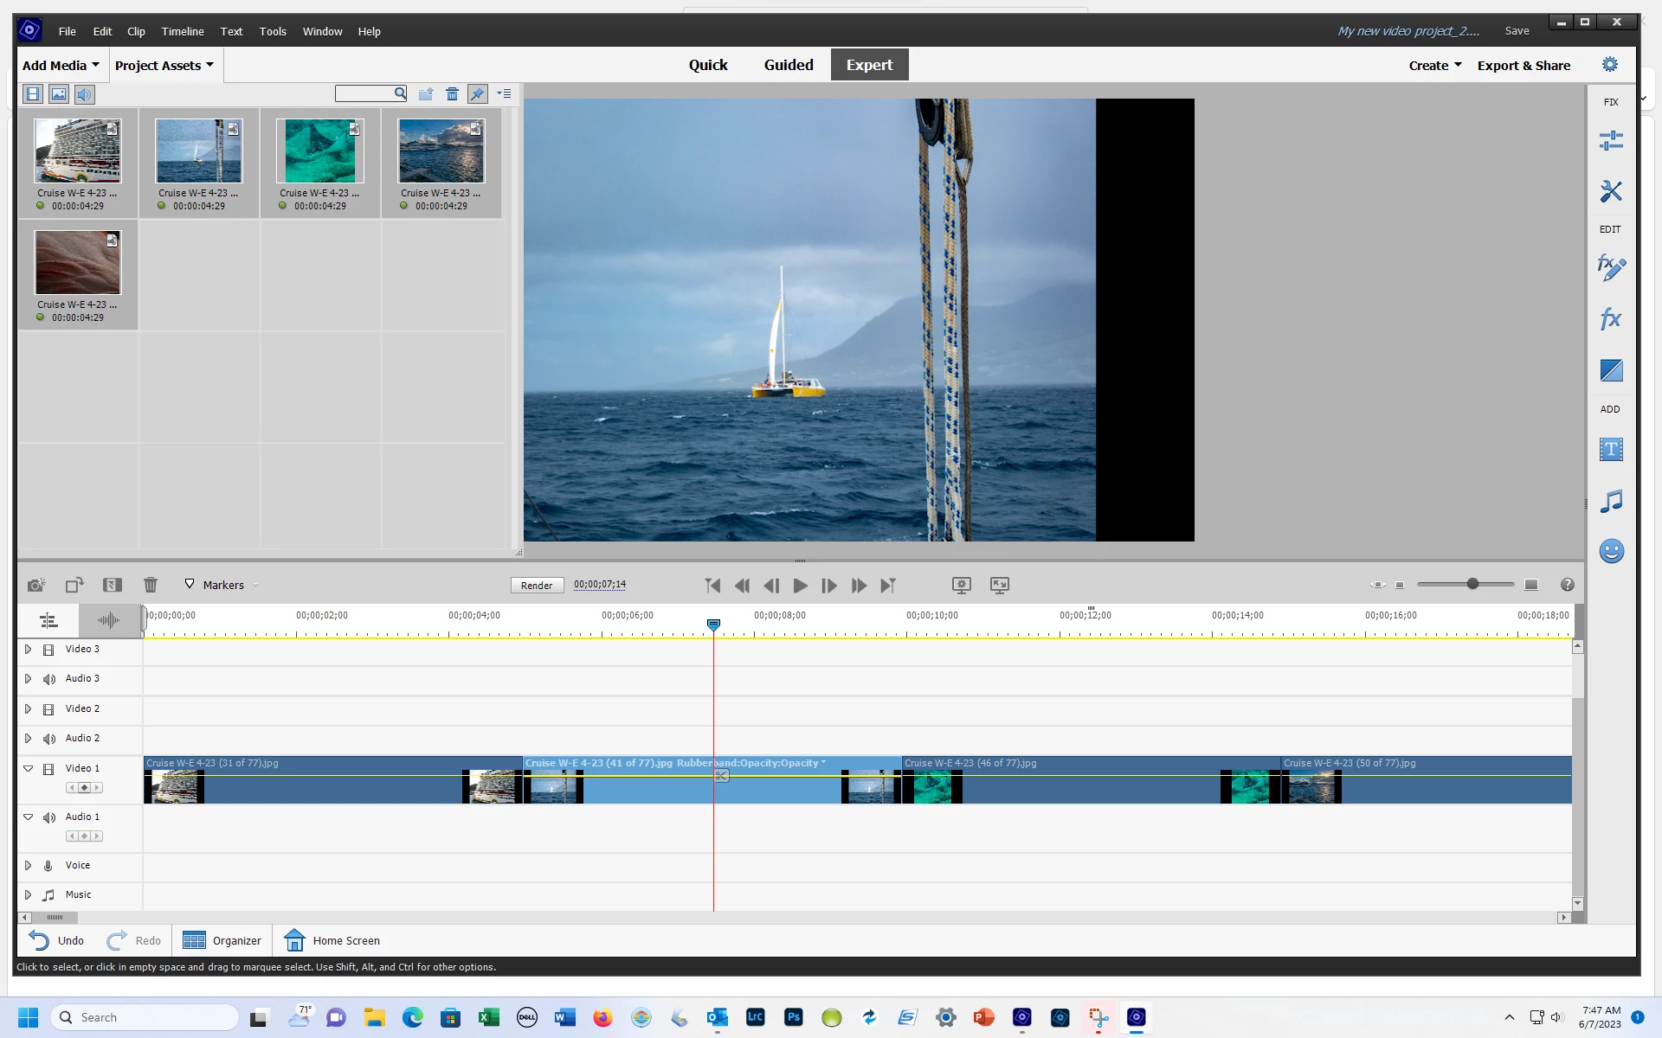
Task: Click the Organizer button
Action: pos(222,940)
